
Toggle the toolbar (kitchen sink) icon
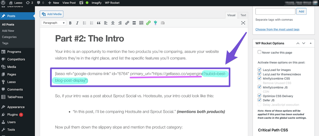point(141,23)
